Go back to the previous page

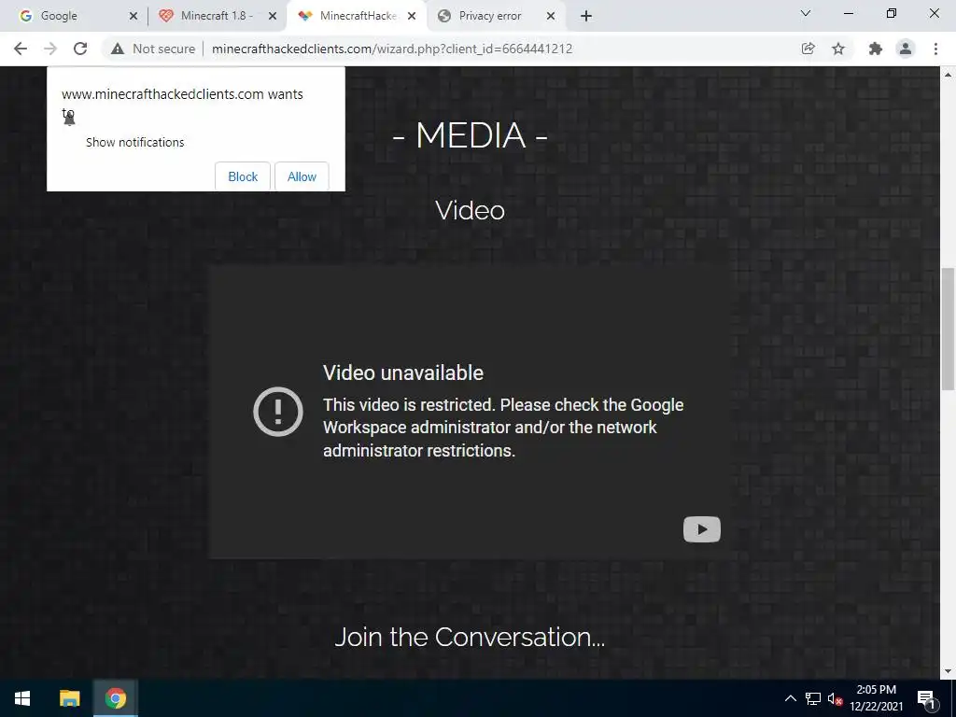21,49
